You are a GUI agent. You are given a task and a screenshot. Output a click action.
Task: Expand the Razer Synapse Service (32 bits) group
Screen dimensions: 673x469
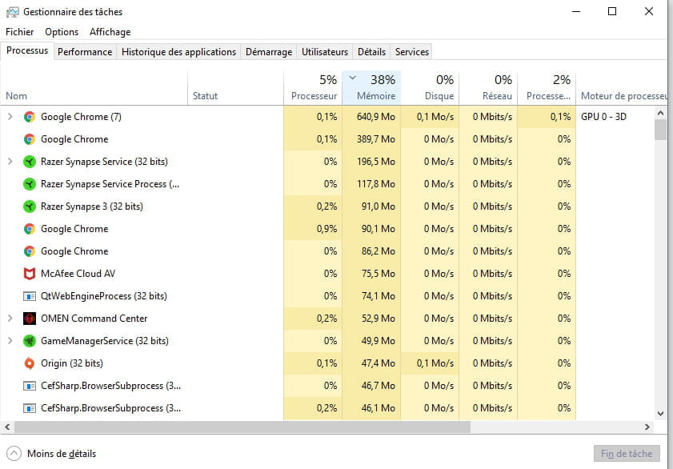click(10, 162)
